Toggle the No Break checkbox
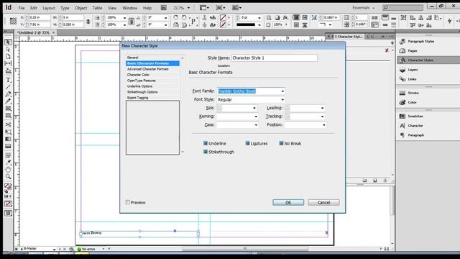Image resolution: width=460 pixels, height=259 pixels. click(x=281, y=143)
